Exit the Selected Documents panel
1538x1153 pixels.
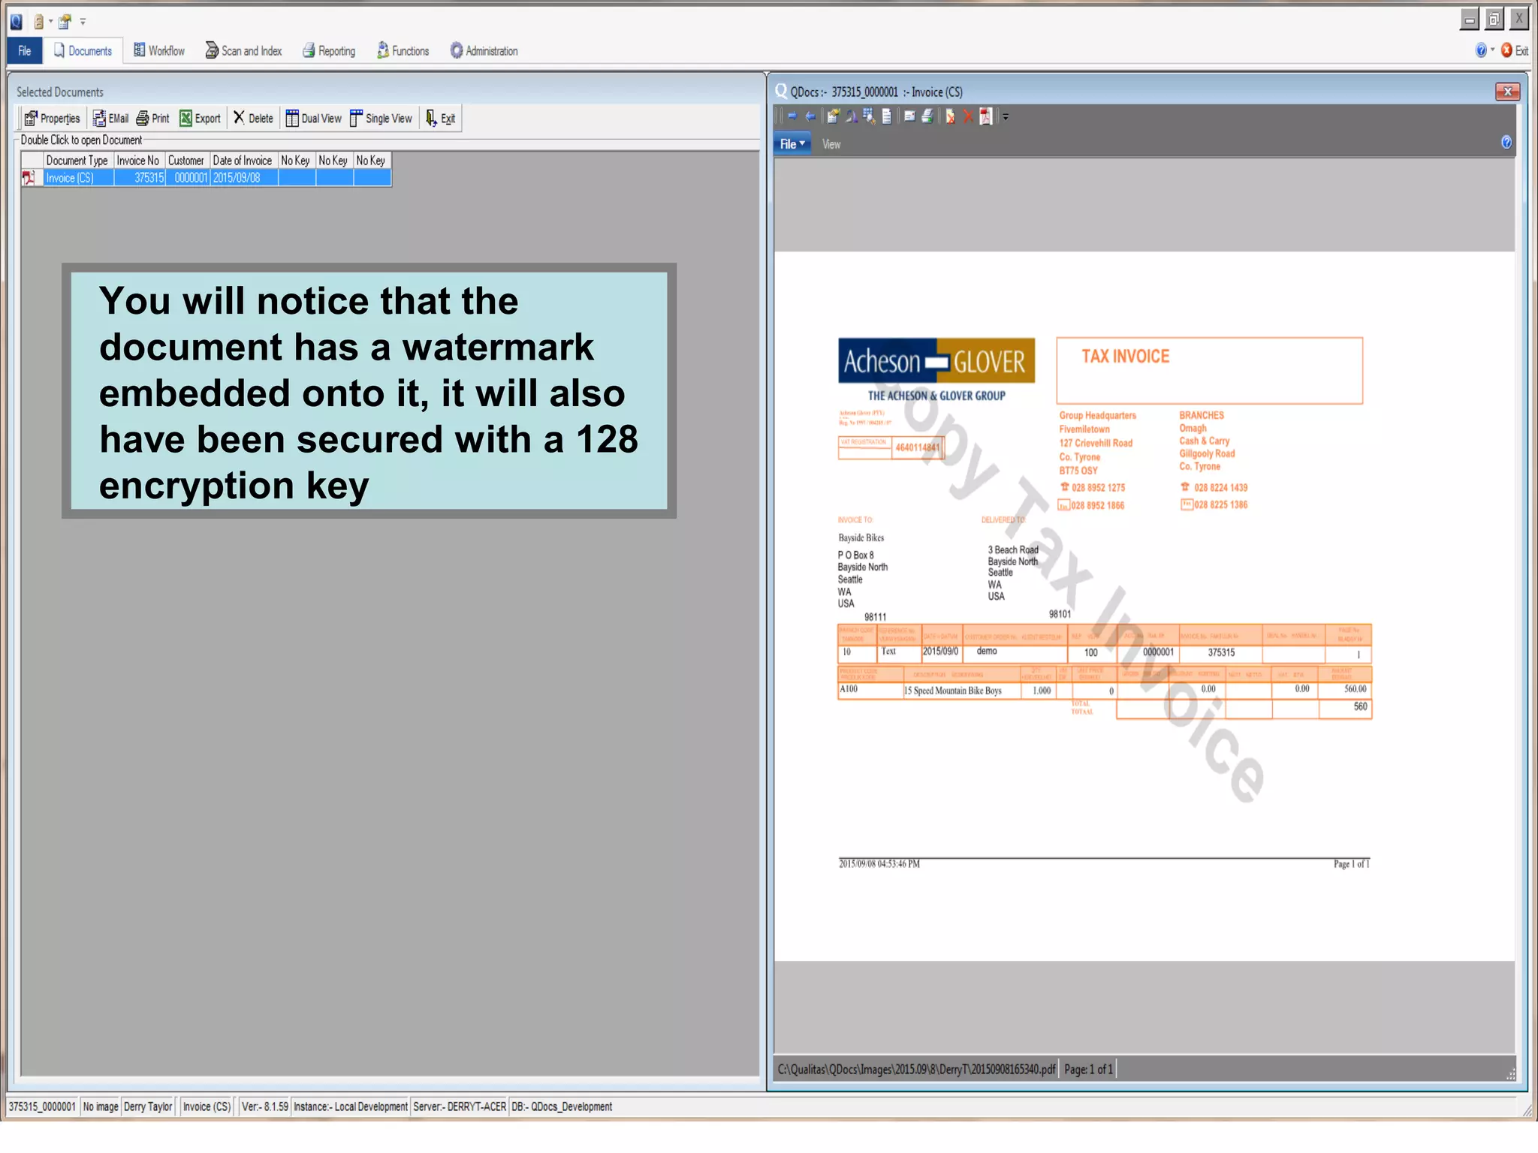[x=441, y=119]
